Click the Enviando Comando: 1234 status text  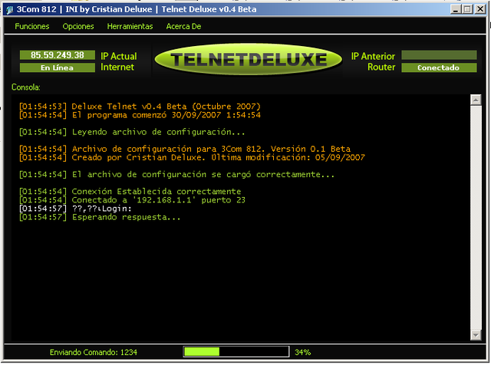[94, 352]
